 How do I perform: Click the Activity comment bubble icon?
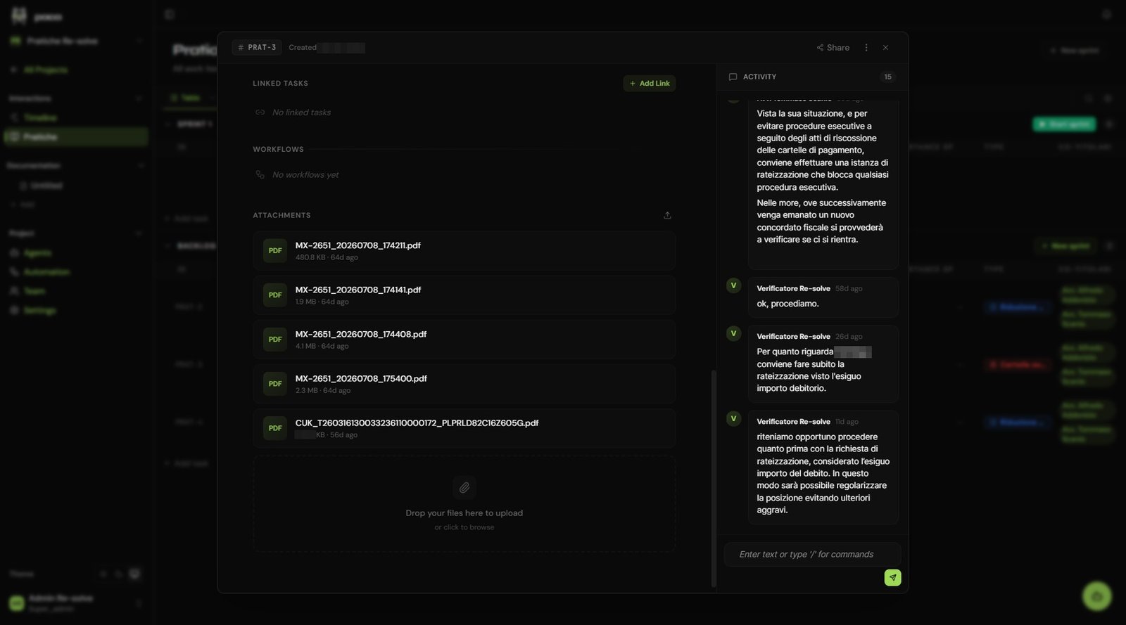coord(733,77)
